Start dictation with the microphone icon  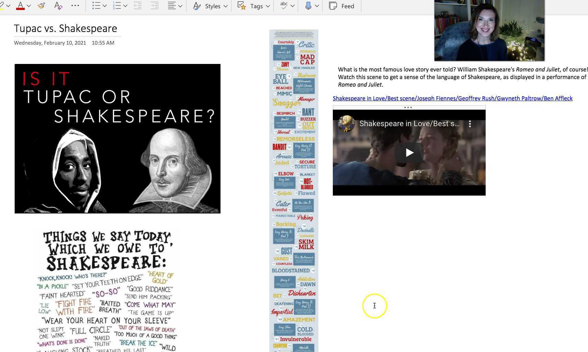tap(308, 6)
